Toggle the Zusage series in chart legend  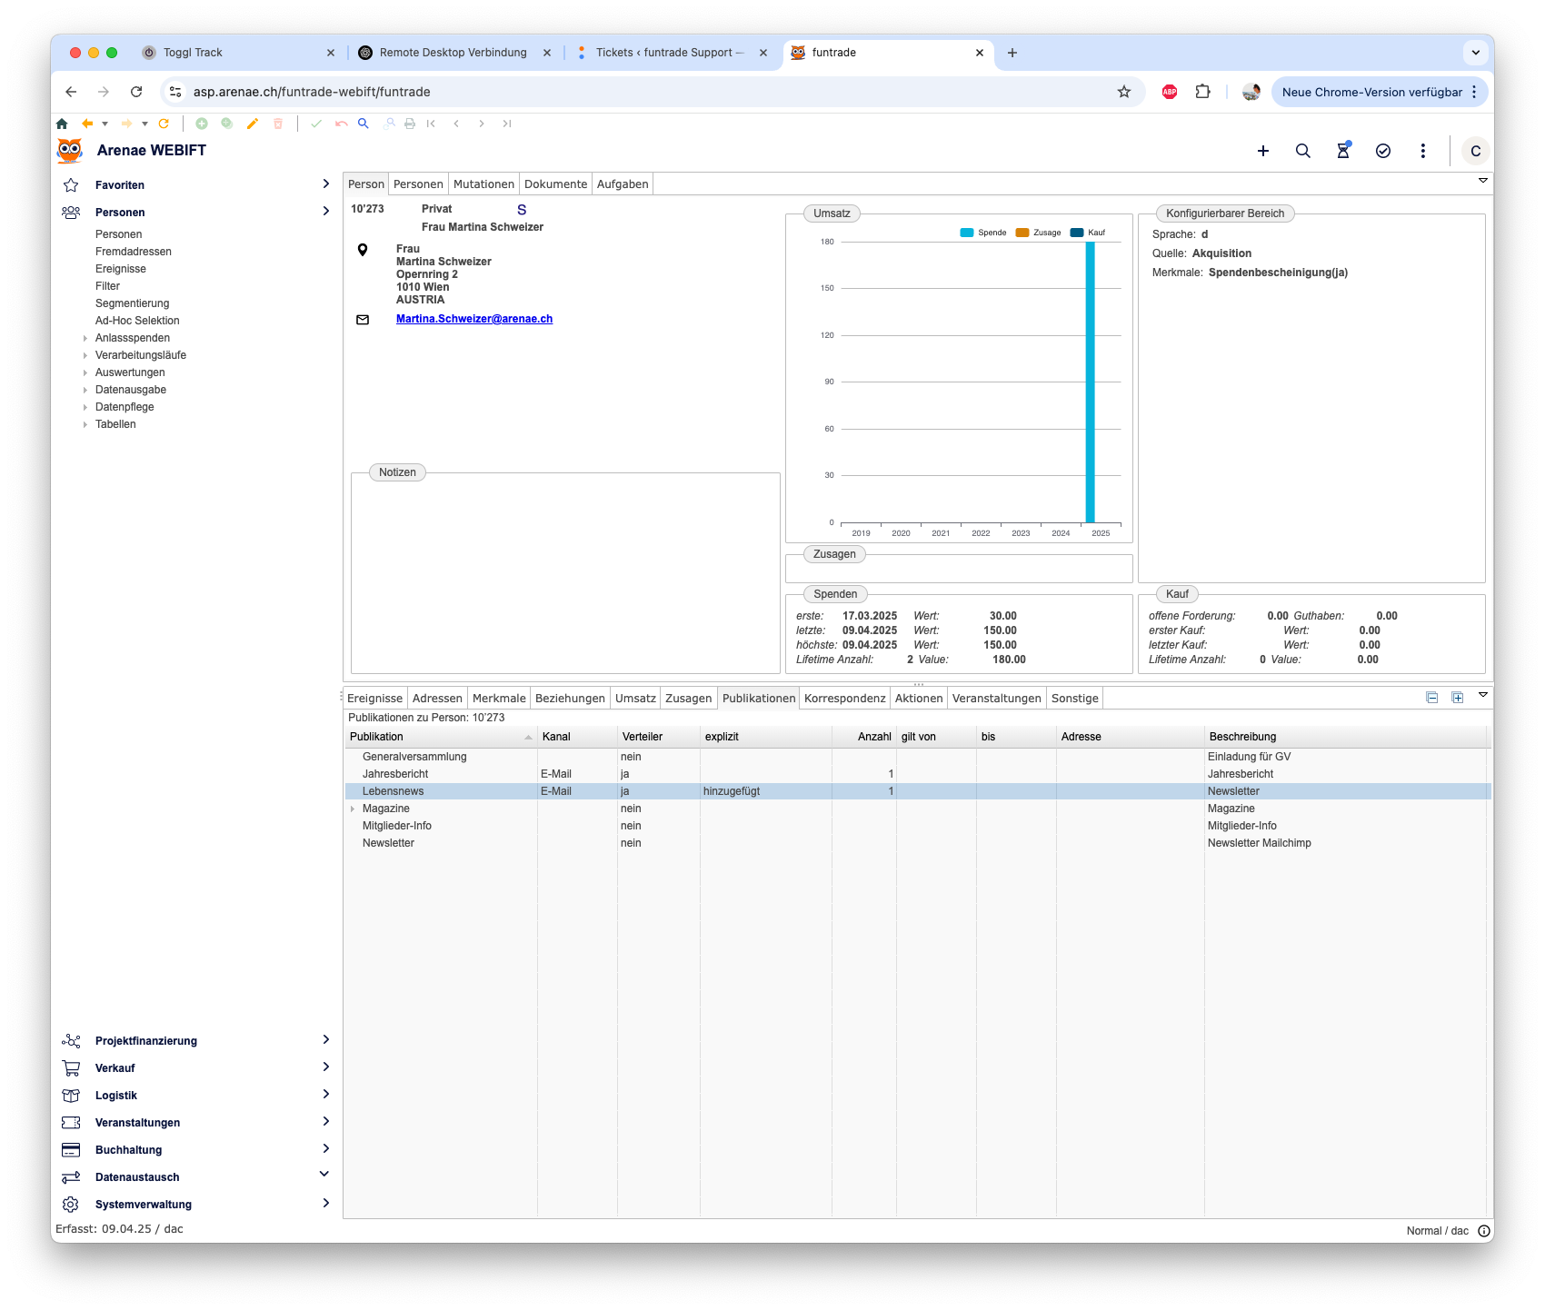[x=1038, y=233]
